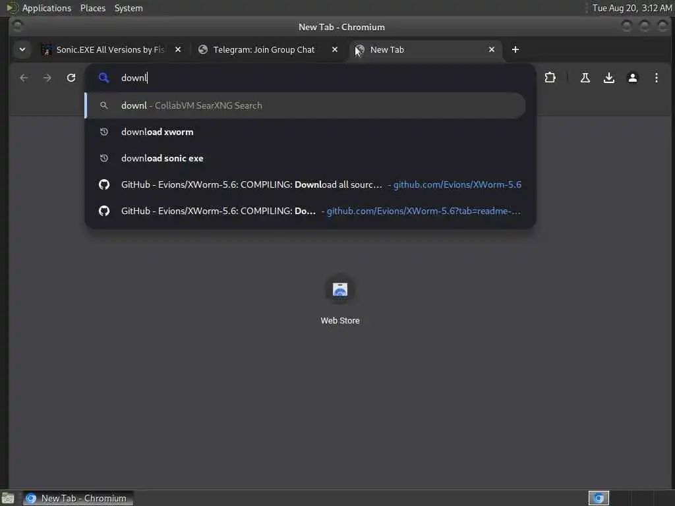Click the search magnifier in address bar
Image resolution: width=675 pixels, height=506 pixels.
tap(103, 78)
